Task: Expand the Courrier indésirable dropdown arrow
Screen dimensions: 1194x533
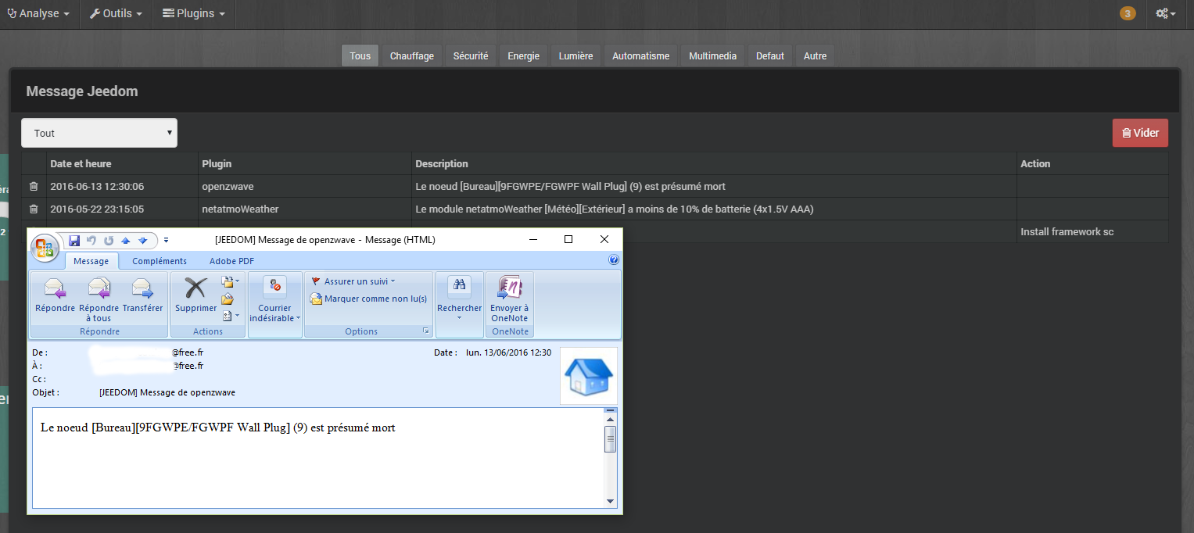Action: [298, 318]
